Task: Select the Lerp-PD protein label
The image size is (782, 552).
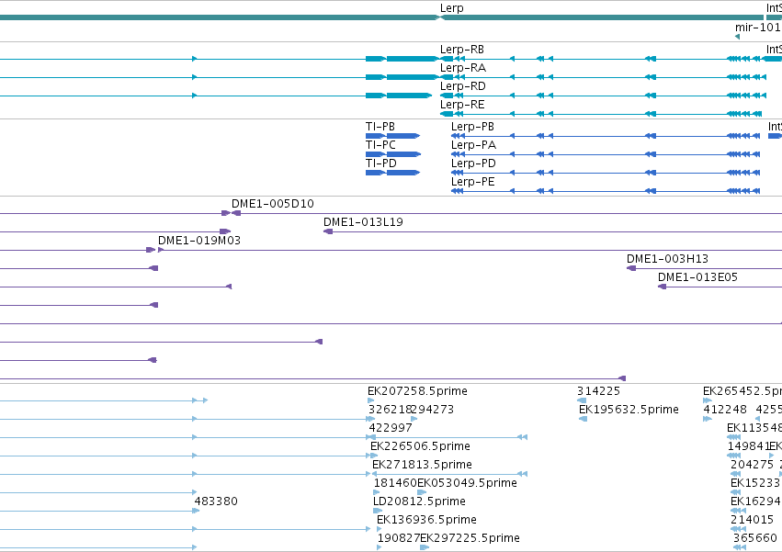Action: 473,163
